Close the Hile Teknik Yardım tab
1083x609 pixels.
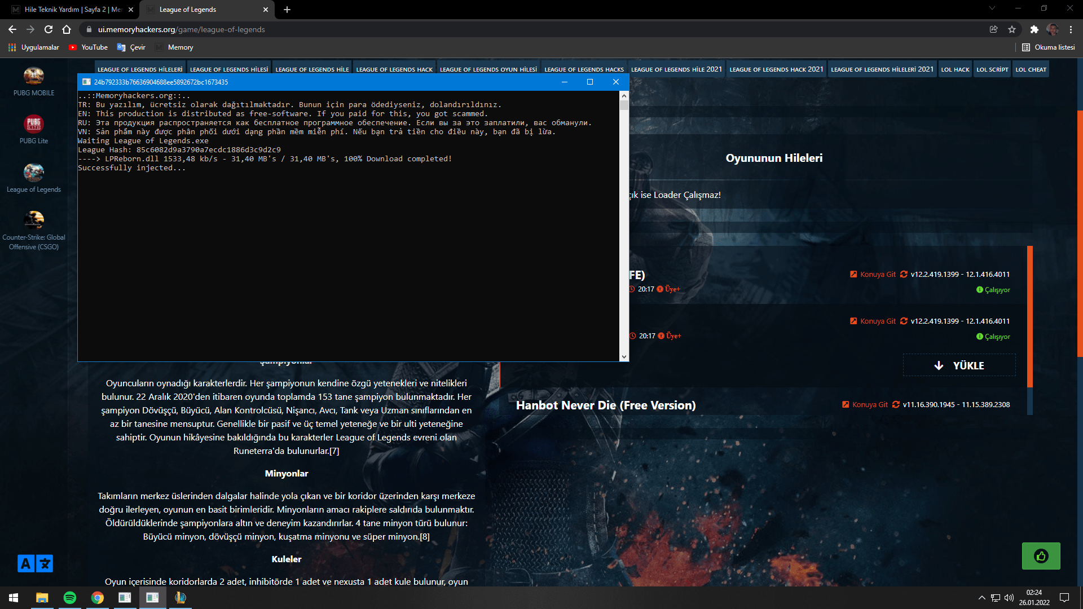130,10
